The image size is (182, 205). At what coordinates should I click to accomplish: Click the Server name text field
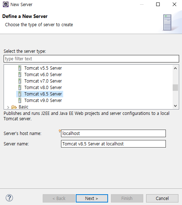(113, 144)
